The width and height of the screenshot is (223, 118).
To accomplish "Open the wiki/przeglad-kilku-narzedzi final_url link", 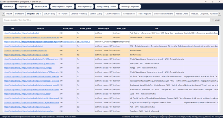I will (x=41, y=102).
